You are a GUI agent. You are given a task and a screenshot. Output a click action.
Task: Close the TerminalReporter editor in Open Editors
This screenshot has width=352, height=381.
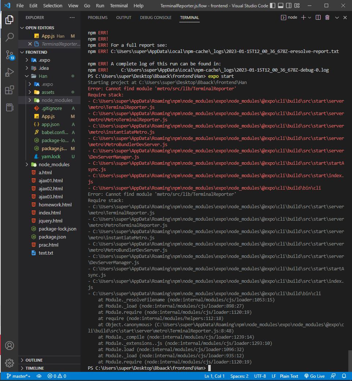[x=30, y=44]
